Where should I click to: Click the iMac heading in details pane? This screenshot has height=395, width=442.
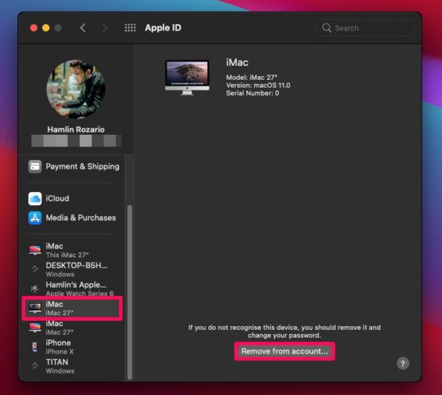[x=237, y=62]
